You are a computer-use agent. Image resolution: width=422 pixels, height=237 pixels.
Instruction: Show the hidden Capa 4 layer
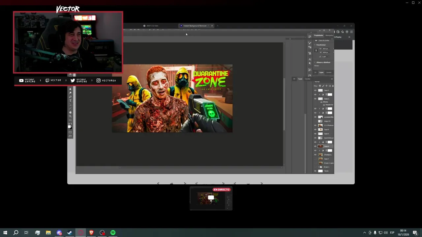coord(315,159)
